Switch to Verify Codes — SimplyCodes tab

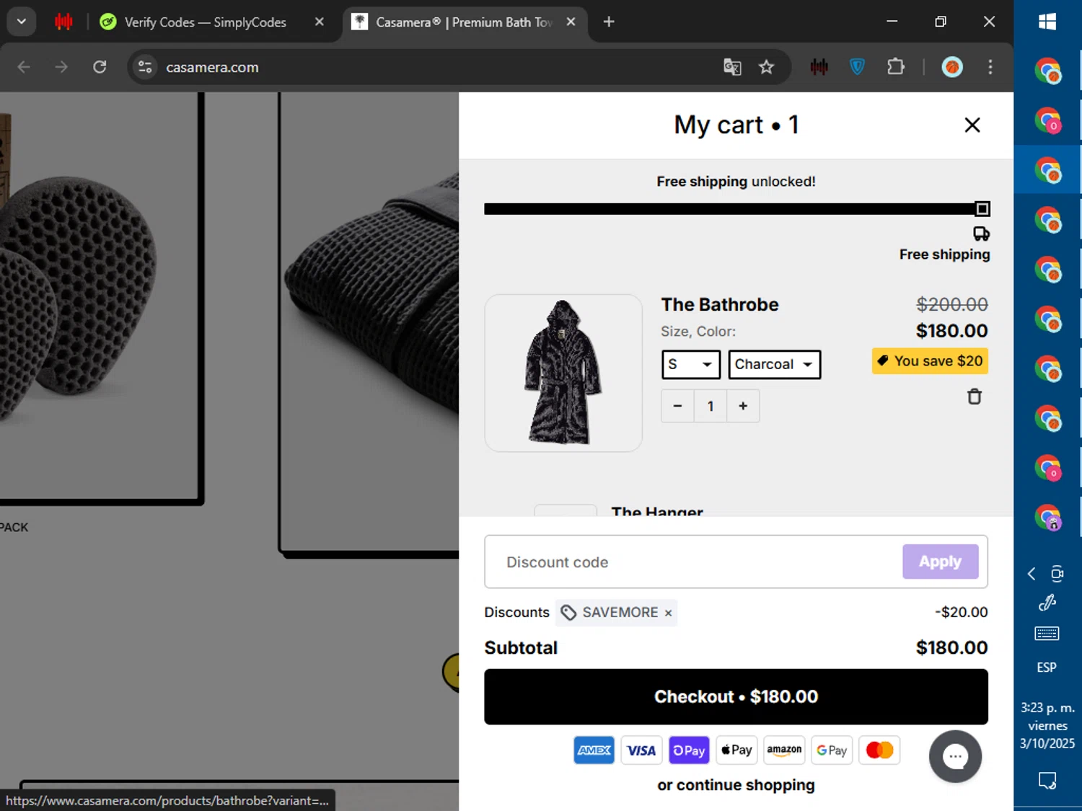pyautogui.click(x=205, y=22)
